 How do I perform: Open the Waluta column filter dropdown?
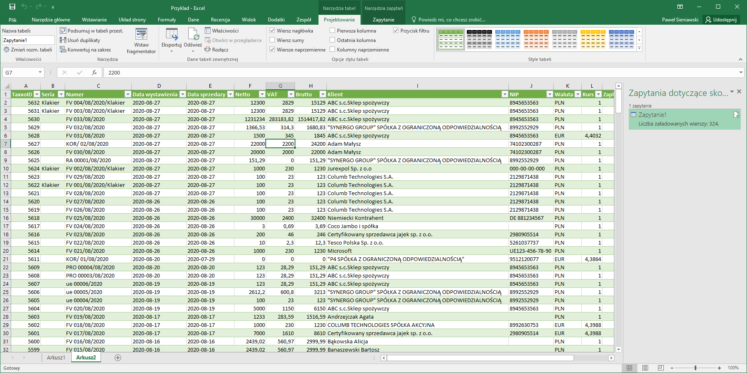click(578, 94)
